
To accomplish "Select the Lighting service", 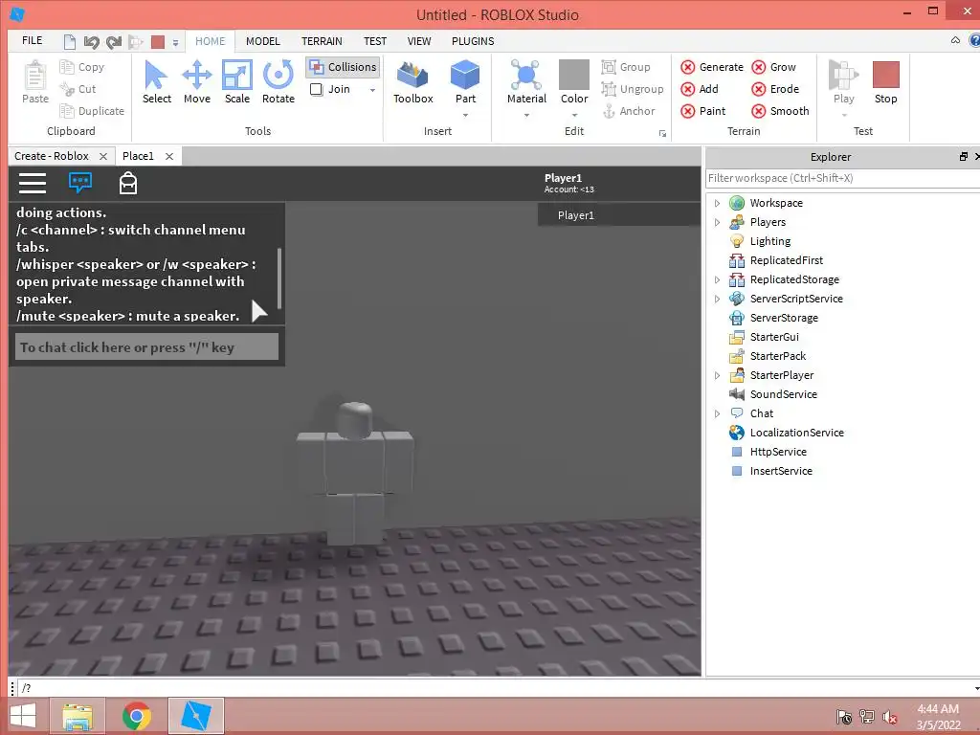I will click(x=770, y=241).
